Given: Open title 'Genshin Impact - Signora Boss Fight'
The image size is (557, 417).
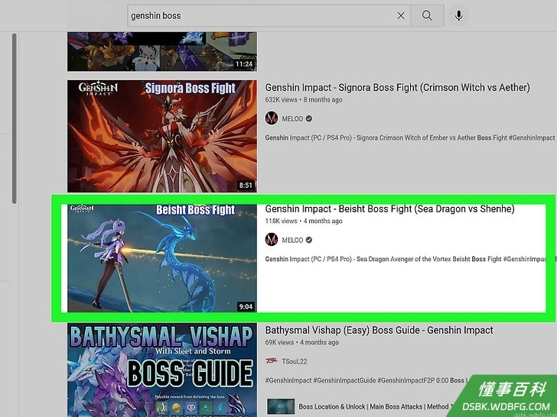Looking at the screenshot, I should [398, 88].
